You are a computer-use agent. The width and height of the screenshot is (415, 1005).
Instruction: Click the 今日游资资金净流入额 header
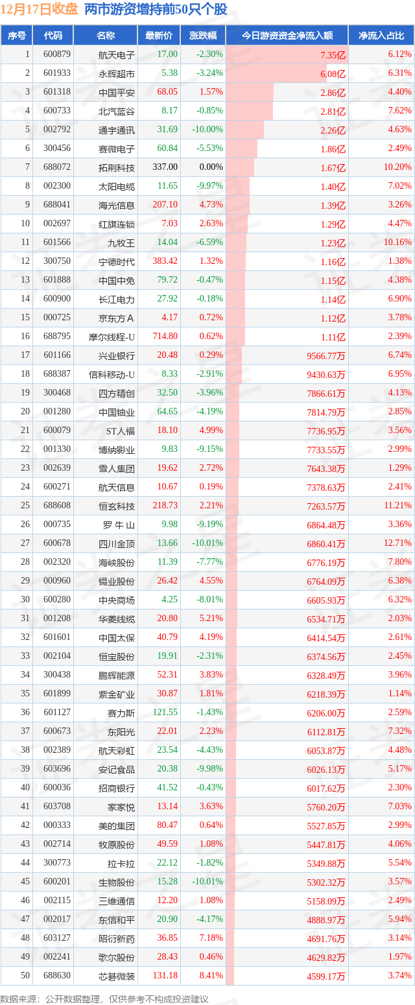click(x=287, y=36)
